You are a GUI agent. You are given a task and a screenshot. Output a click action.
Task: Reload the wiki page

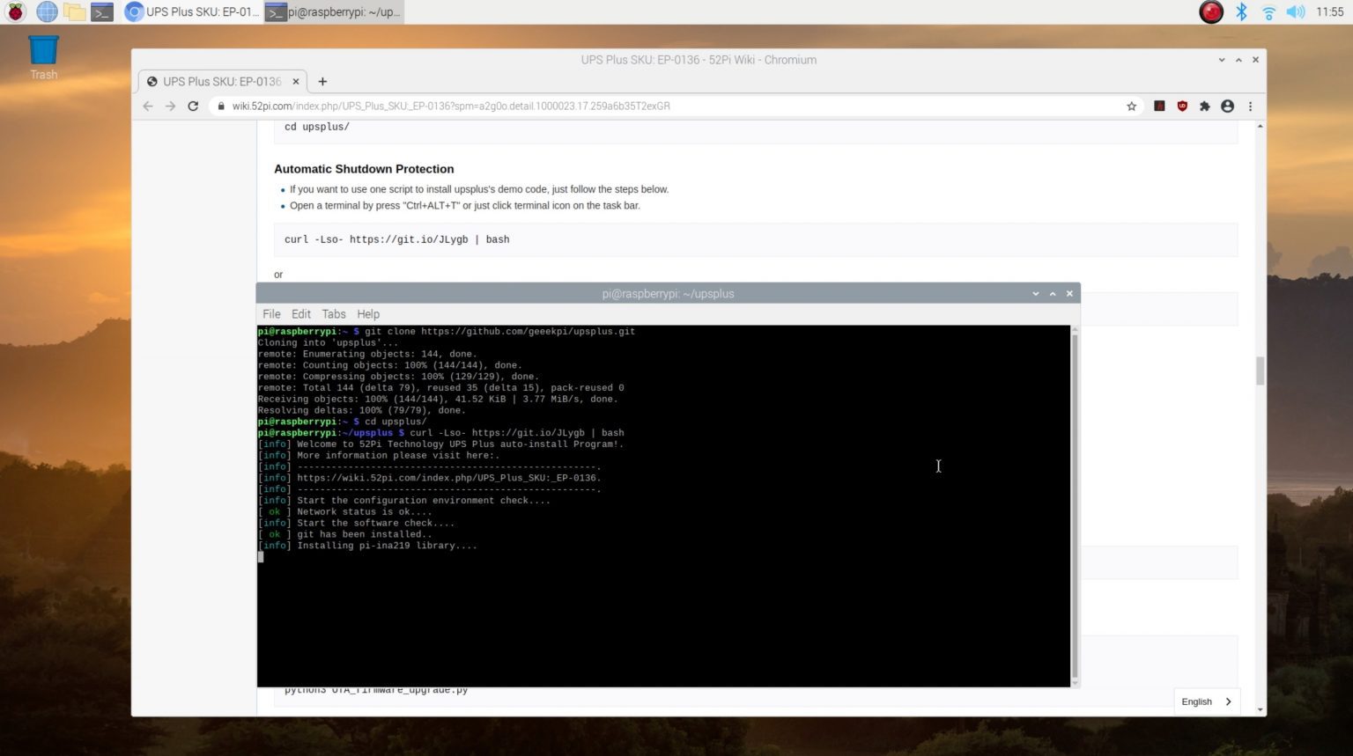[x=193, y=106]
